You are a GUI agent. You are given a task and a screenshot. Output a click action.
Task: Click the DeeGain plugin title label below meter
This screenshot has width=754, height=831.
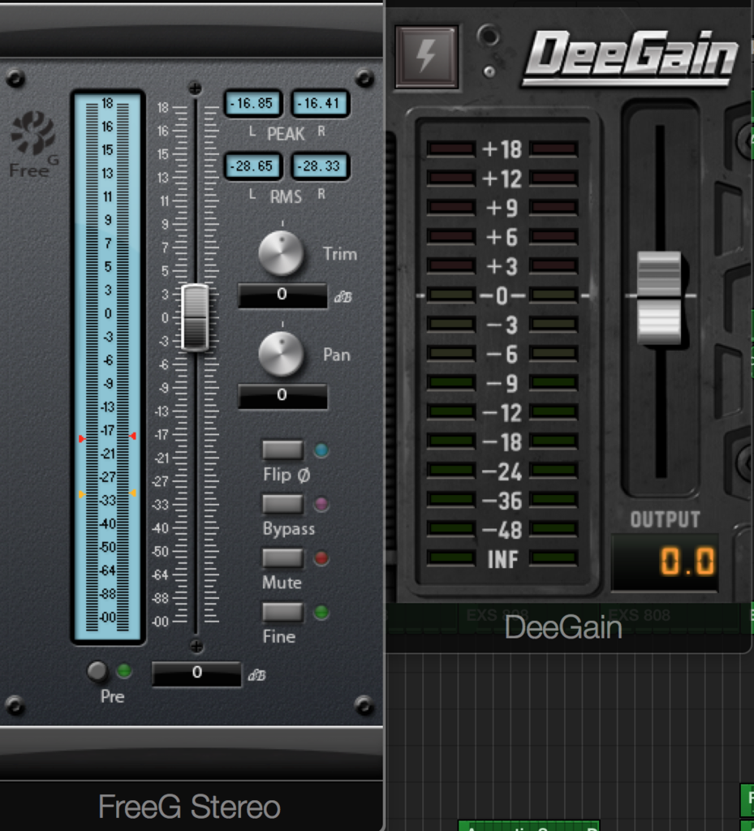pos(562,628)
